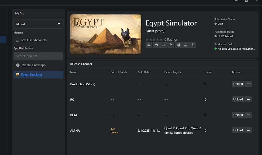Click the ALPHA build date 3/1/2025
Image resolution: width=262 pixels, height=155 pixels.
[149, 131]
